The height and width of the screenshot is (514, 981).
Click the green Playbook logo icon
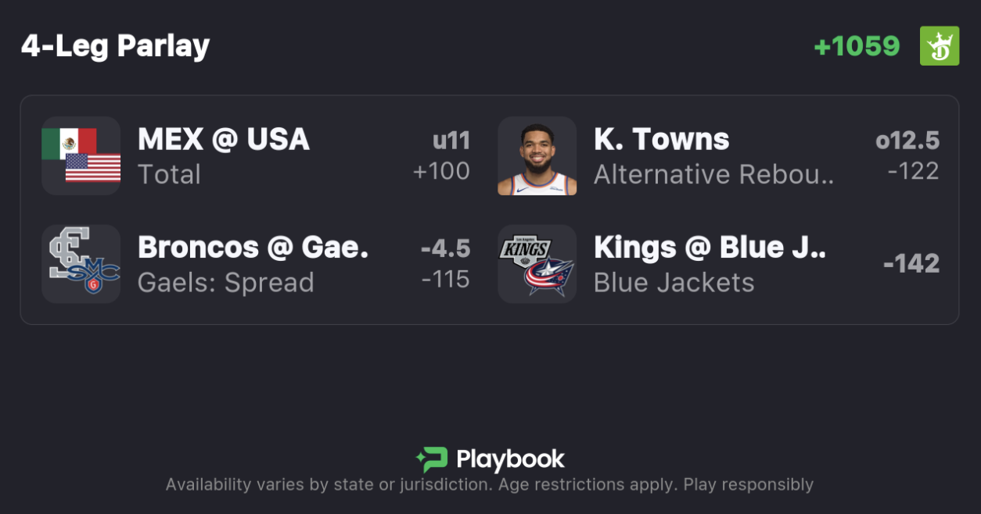431,459
